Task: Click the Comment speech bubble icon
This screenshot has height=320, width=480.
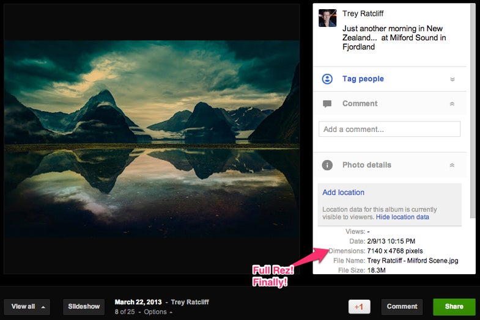Action: [327, 104]
